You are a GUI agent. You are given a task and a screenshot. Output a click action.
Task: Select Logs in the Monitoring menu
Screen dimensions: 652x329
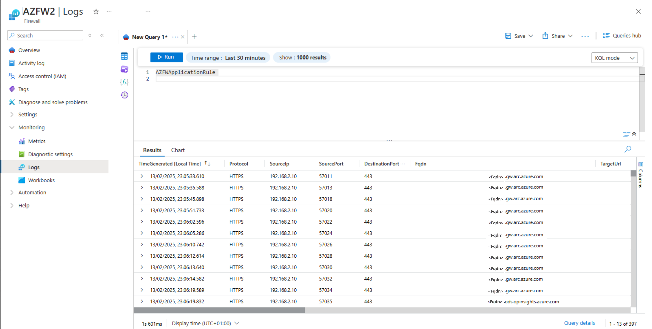55,167
